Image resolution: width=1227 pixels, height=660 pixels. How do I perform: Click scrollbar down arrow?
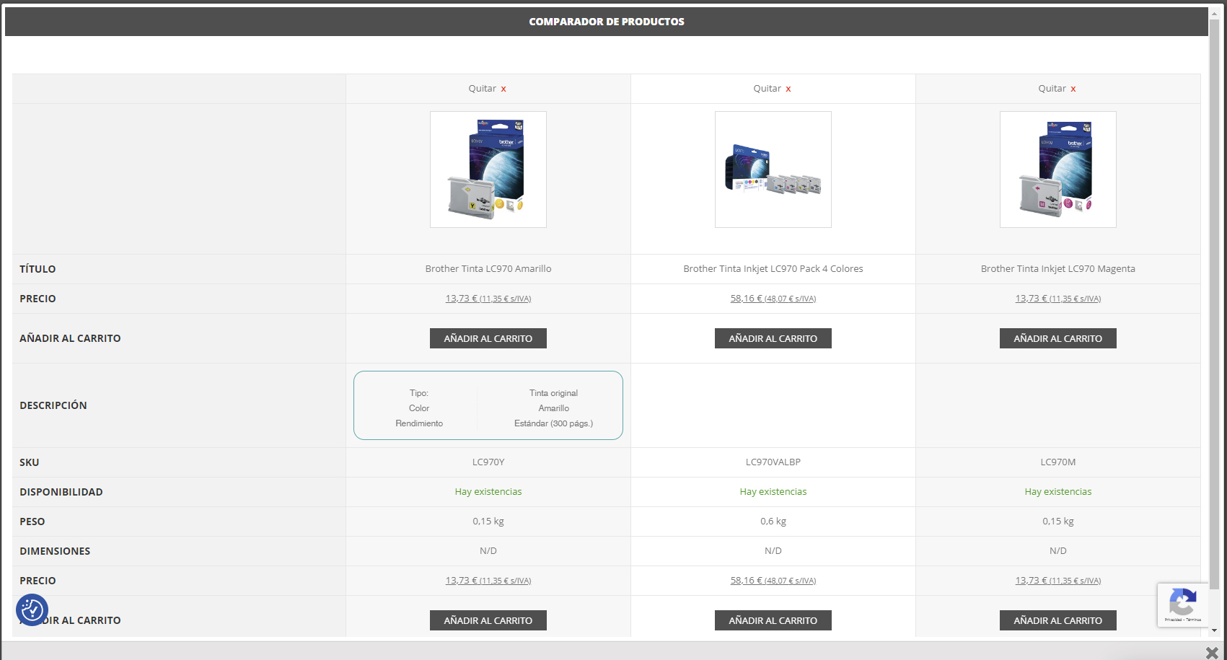click(1214, 630)
